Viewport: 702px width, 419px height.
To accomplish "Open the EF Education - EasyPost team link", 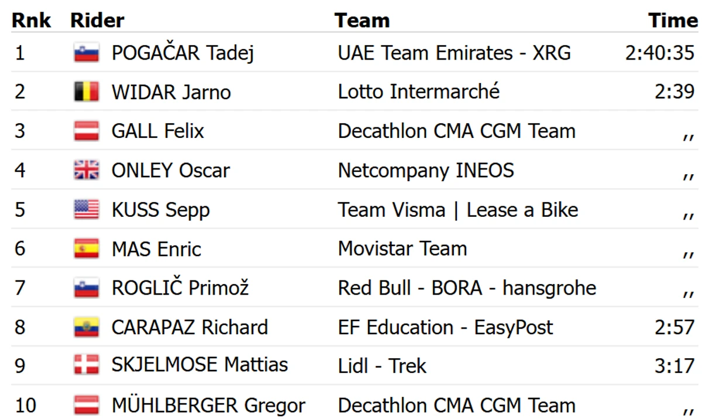I will point(445,327).
